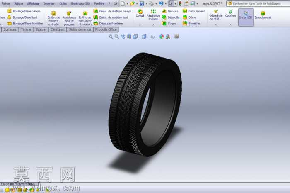Switch to the Evaluer tab
290x193 pixels.
[x=41, y=29]
